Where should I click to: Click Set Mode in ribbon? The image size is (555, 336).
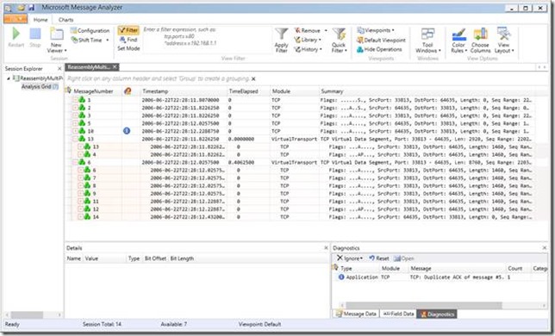coord(128,48)
